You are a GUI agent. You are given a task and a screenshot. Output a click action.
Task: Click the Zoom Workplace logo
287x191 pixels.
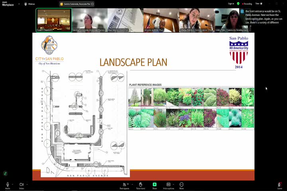tap(8, 4)
